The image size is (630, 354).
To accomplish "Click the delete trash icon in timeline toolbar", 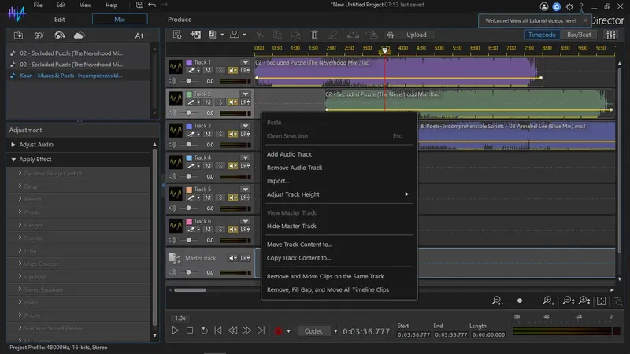I will (x=314, y=35).
